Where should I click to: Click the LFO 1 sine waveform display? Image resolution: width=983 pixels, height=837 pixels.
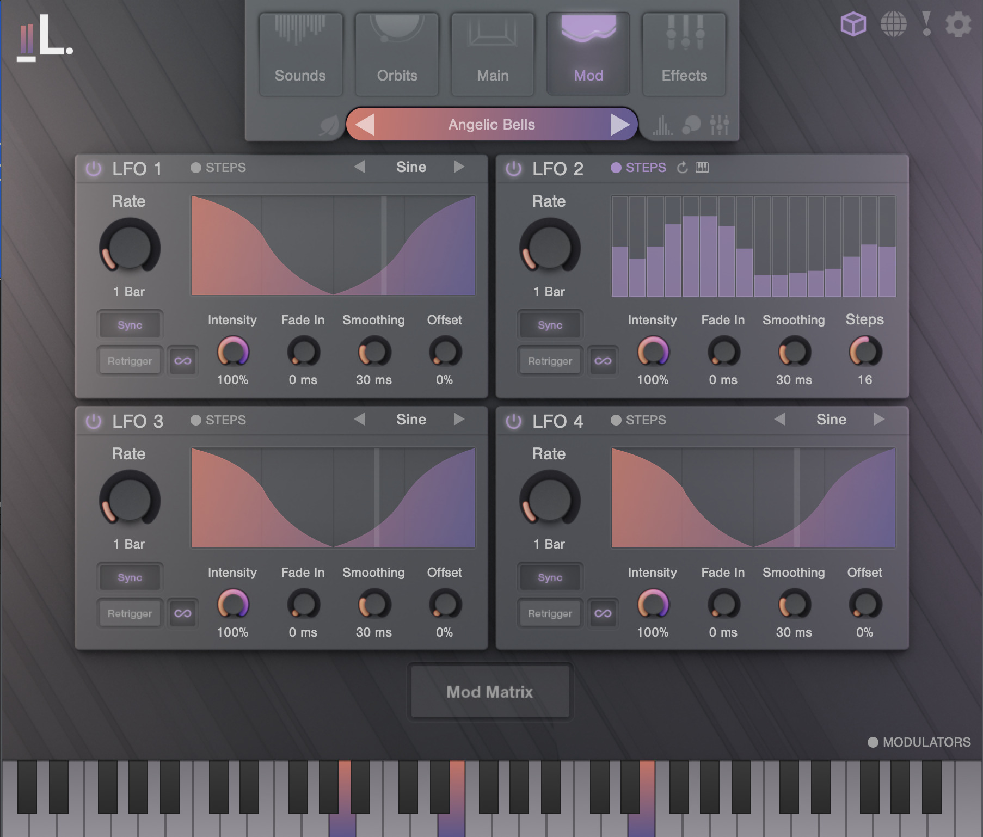[333, 245]
